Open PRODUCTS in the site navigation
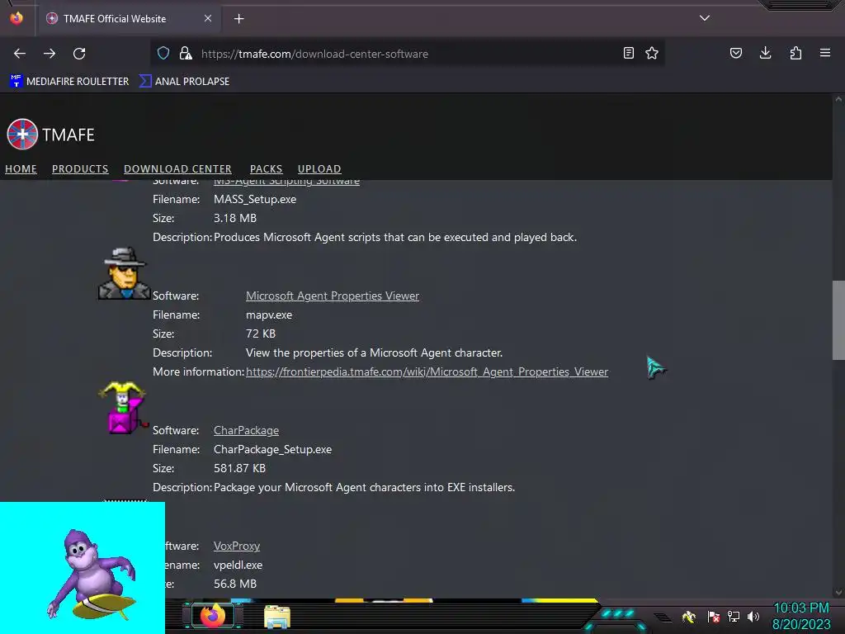 pos(80,168)
